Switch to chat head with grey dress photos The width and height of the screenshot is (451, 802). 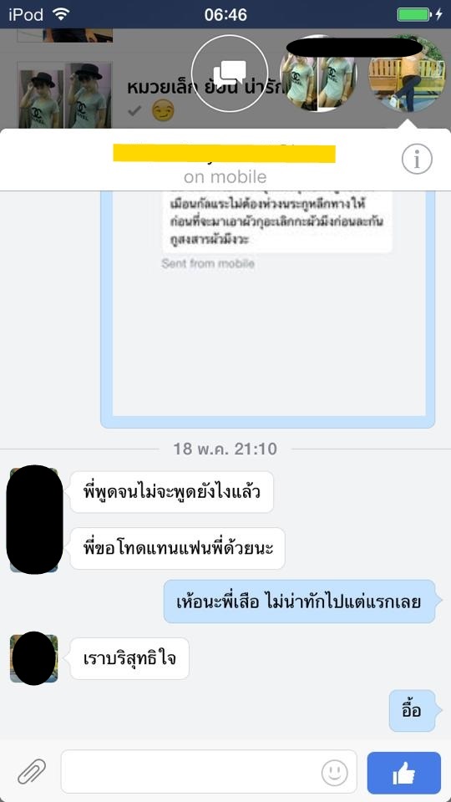point(318,74)
